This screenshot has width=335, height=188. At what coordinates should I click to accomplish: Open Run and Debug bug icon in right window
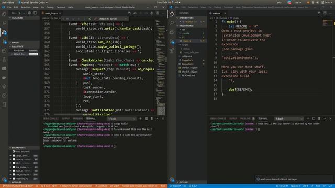pos(172,32)
